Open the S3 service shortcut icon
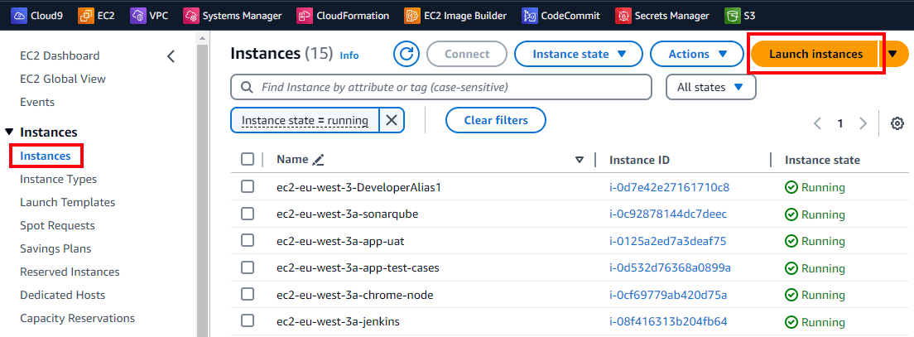The width and height of the screenshot is (914, 337). [x=732, y=16]
